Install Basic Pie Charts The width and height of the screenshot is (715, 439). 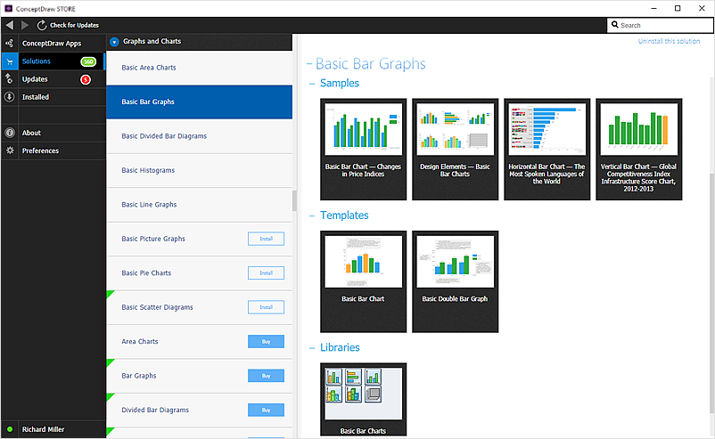266,272
